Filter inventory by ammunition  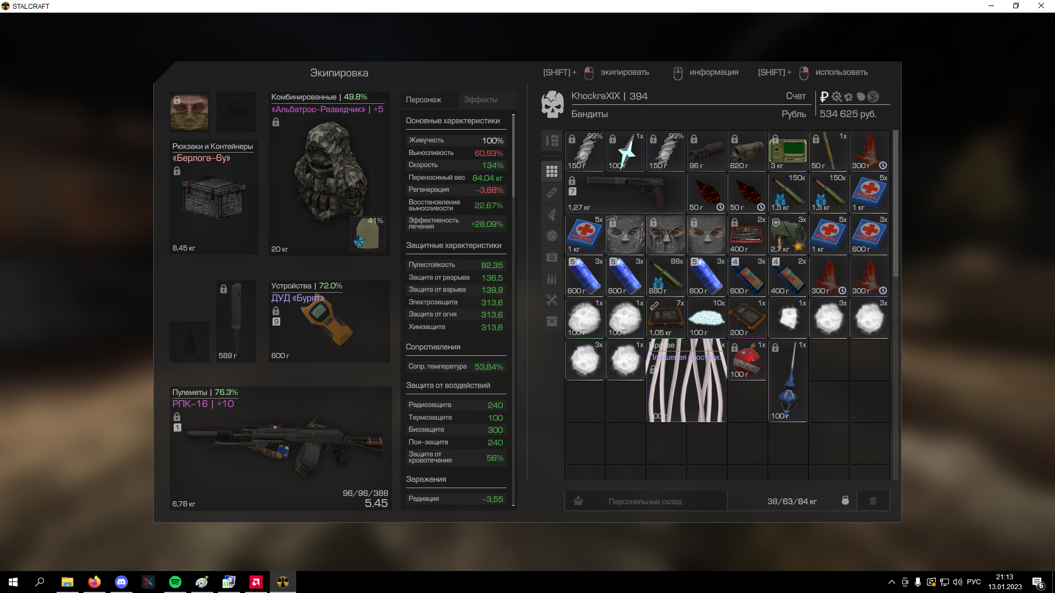click(552, 278)
